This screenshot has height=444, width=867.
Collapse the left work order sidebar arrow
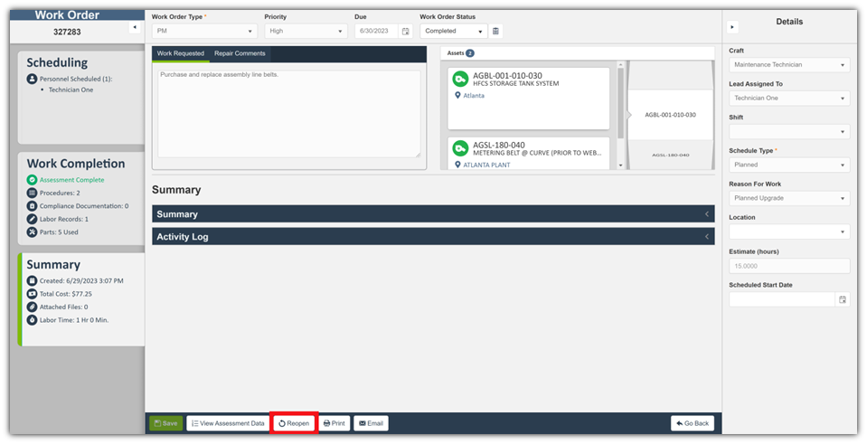pyautogui.click(x=134, y=27)
